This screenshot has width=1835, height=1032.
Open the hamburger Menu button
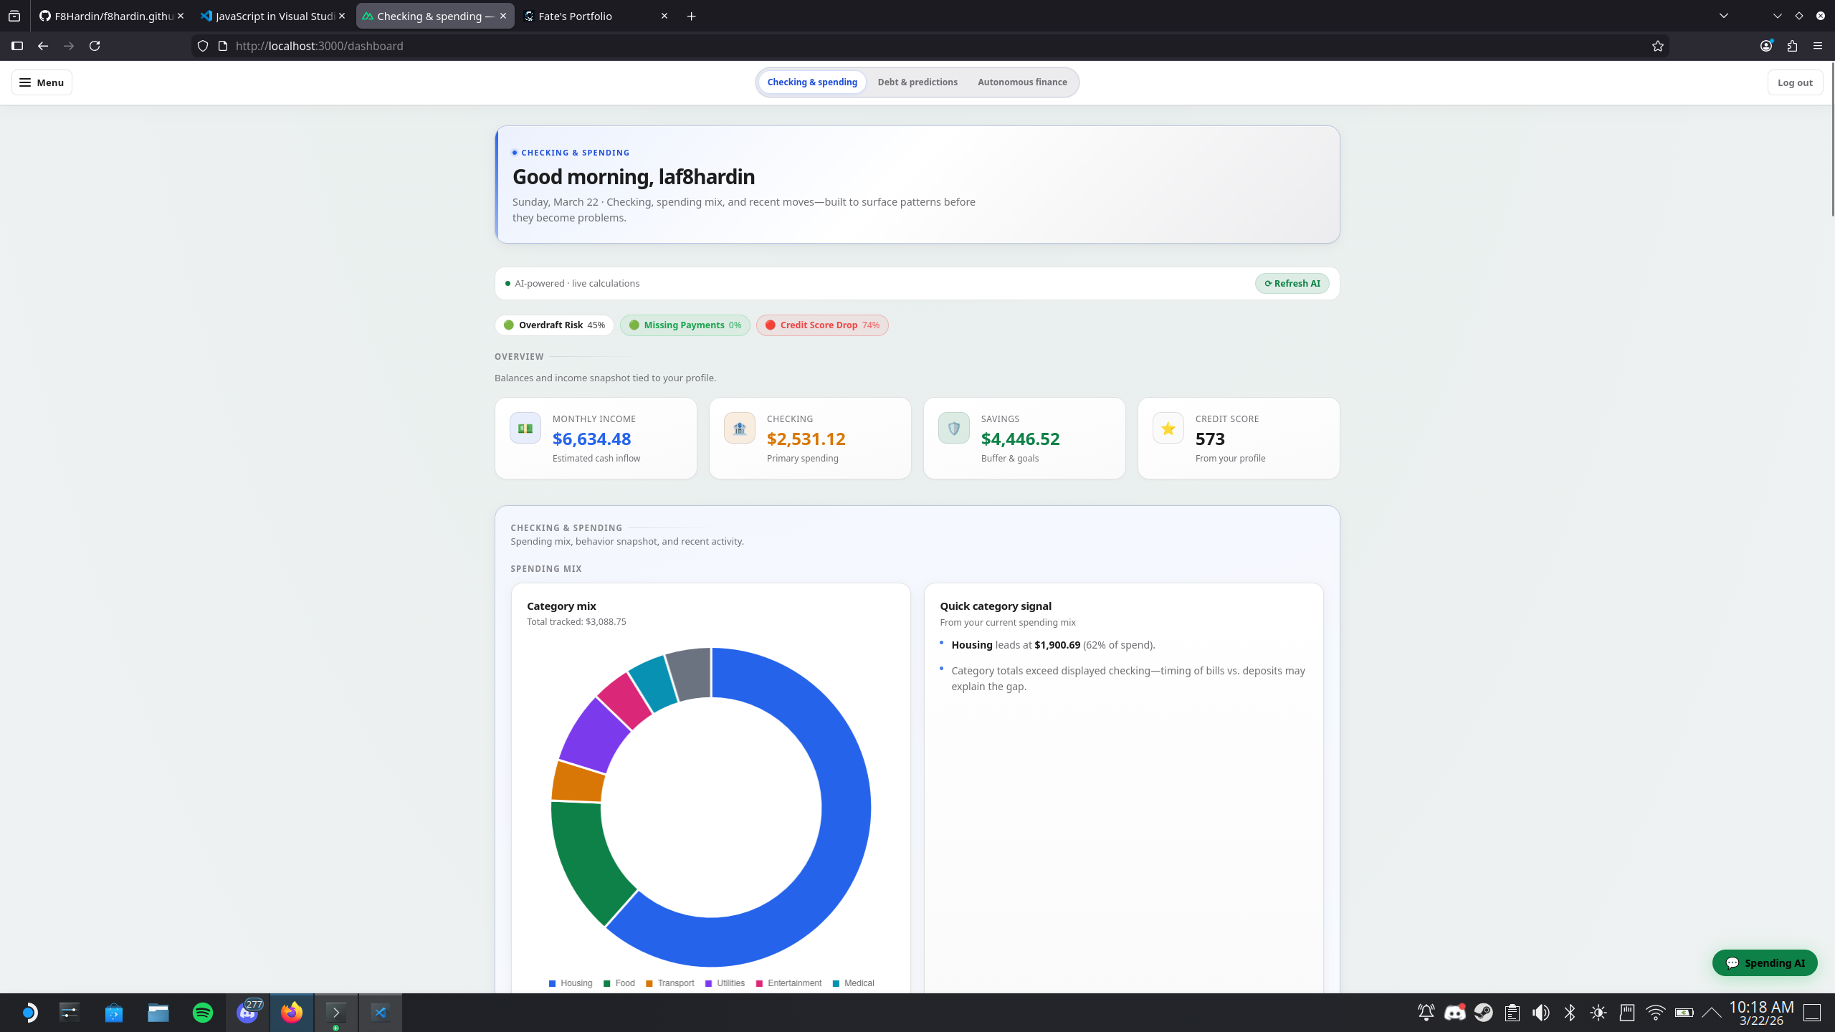tap(42, 82)
